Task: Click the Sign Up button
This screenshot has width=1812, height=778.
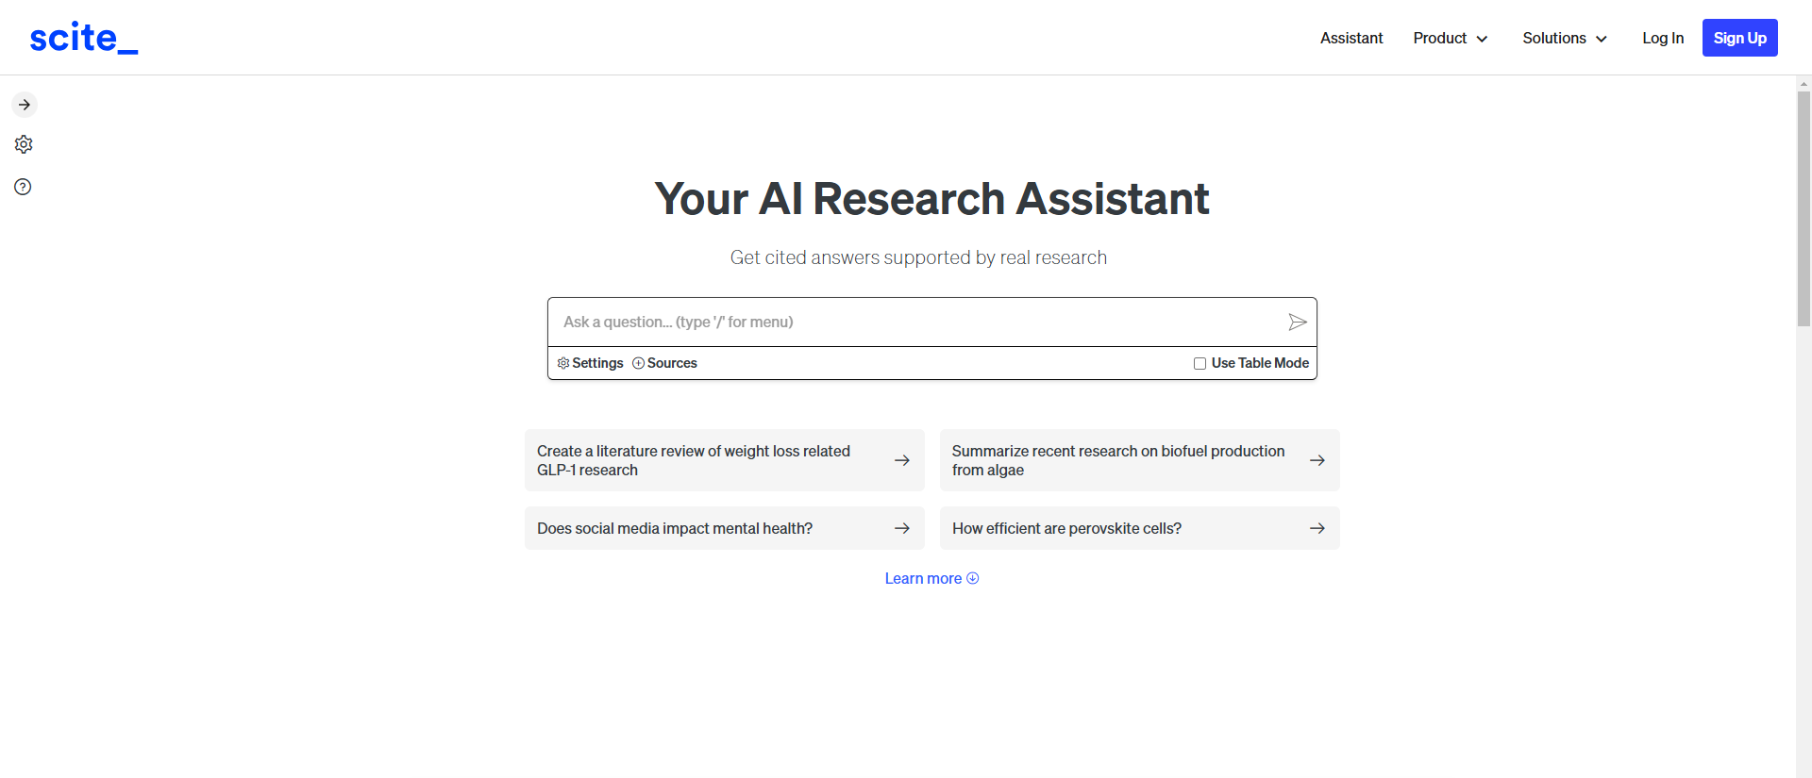Action: pos(1739,38)
